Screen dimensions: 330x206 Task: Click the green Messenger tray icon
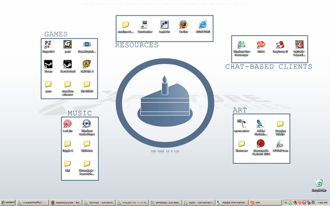pos(290,203)
